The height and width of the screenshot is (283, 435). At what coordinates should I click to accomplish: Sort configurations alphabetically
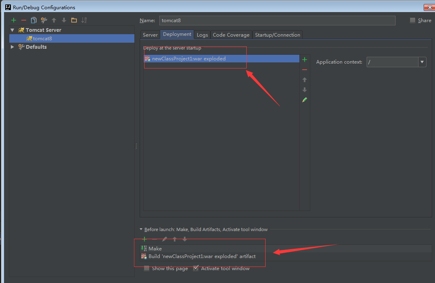[84, 20]
